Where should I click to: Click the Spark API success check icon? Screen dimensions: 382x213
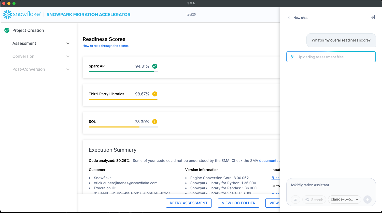pyautogui.click(x=155, y=66)
